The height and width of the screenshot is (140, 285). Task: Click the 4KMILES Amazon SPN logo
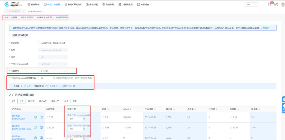coord(13,4)
